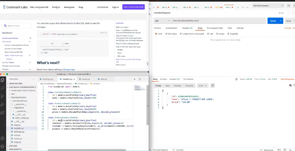
Task: Go to previous Postman tabs arrow
Action: (154, 7)
